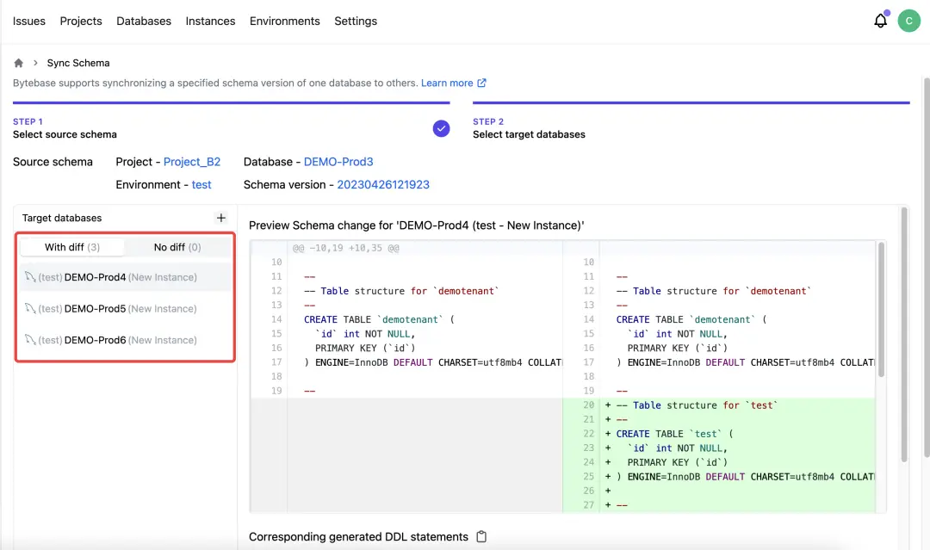Image resolution: width=930 pixels, height=550 pixels.
Task: Copy generated DDL statements via clipboard icon
Action: tap(481, 536)
